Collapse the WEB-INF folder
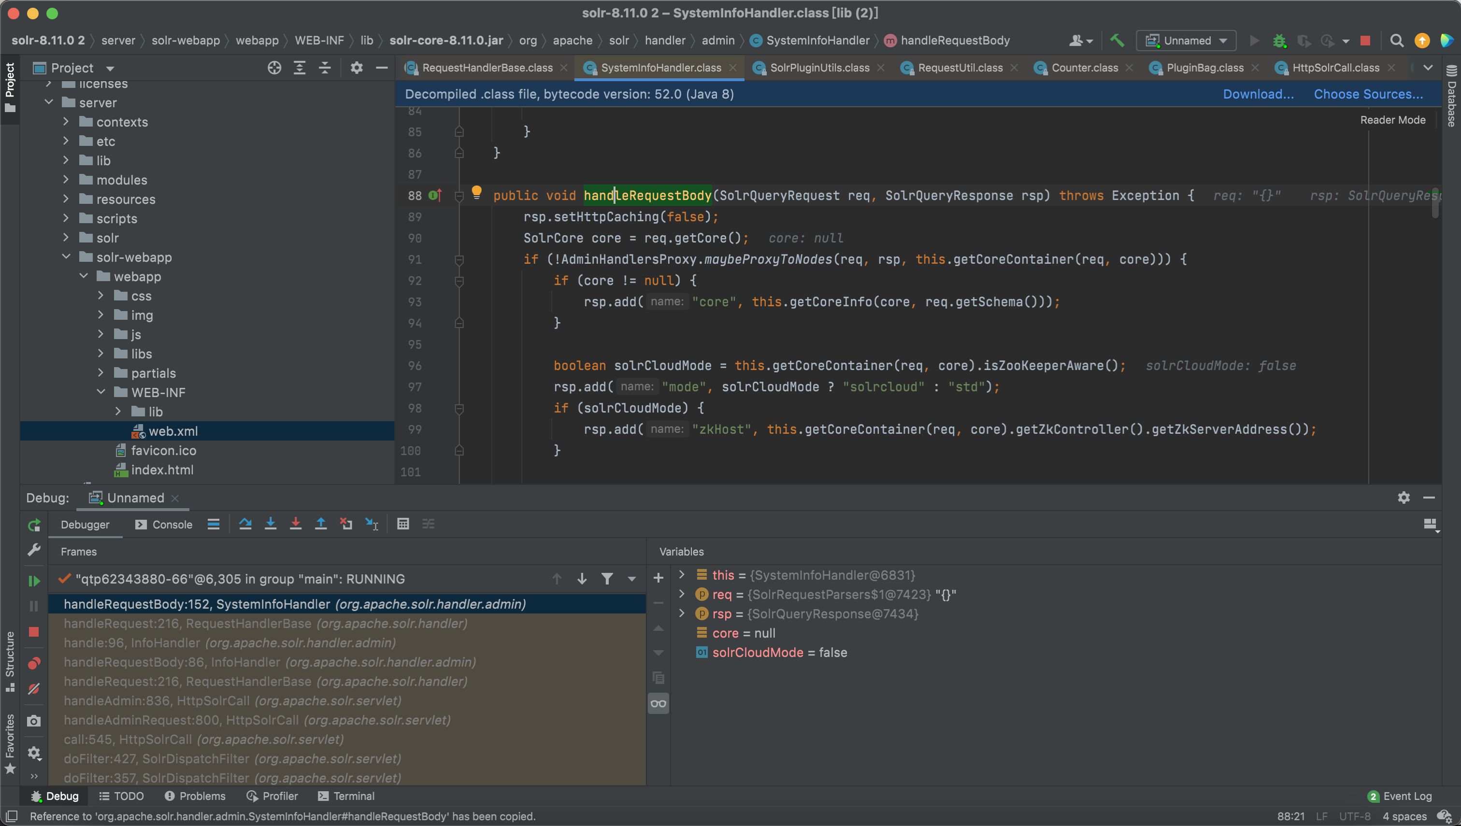1461x826 pixels. click(x=101, y=391)
